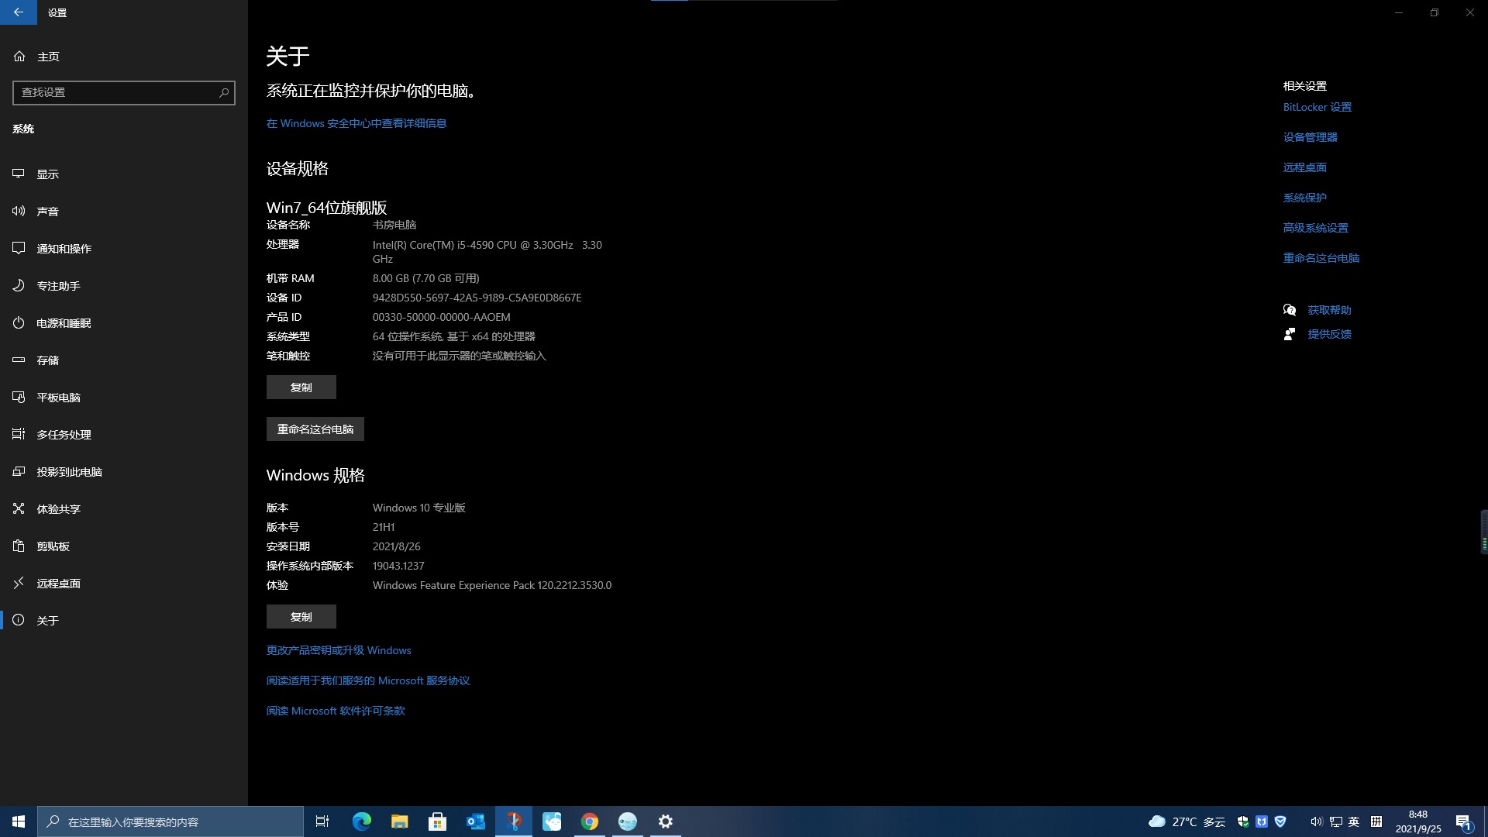The image size is (1488, 837).
Task: Click the taskbar search box
Action: (170, 821)
